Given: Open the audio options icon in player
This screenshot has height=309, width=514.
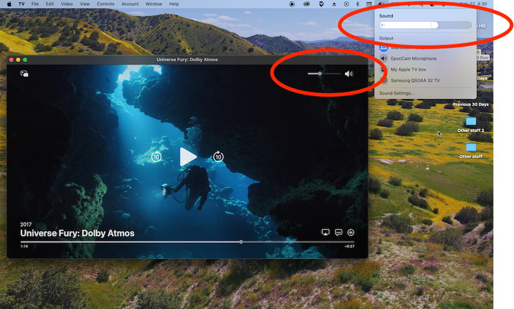Looking at the screenshot, I should tap(351, 232).
